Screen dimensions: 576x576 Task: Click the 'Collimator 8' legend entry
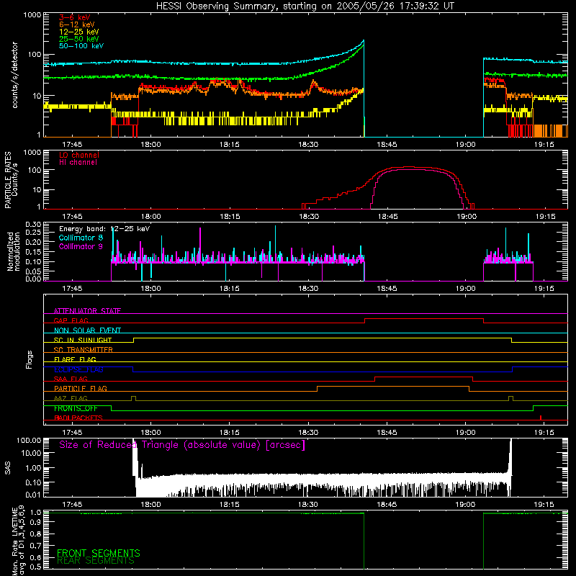pyautogui.click(x=81, y=238)
